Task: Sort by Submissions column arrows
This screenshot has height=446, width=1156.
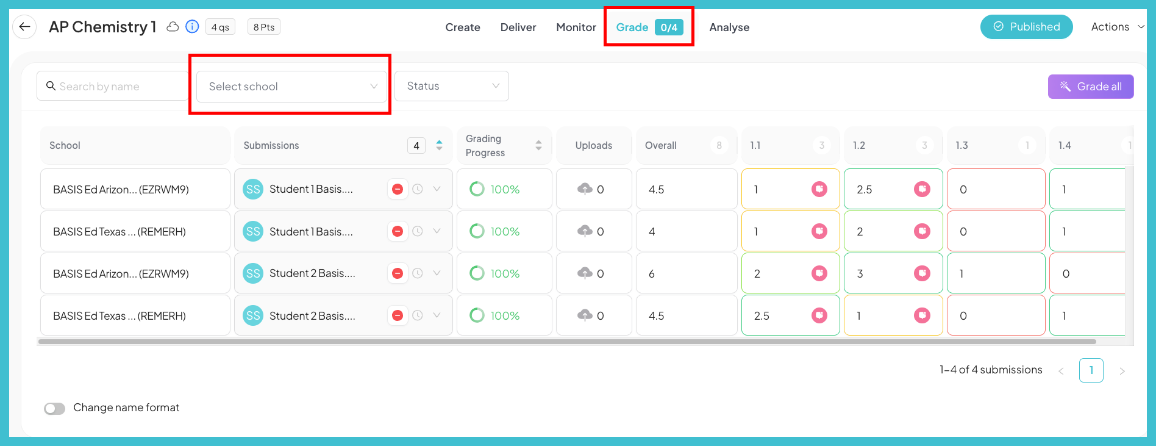Action: [439, 145]
